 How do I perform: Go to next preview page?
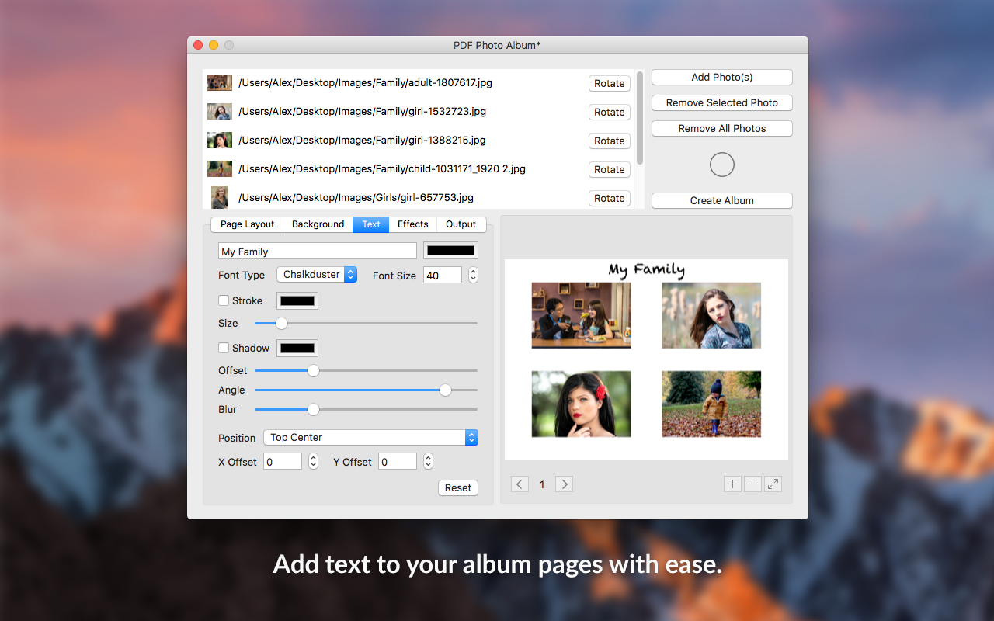coord(565,484)
